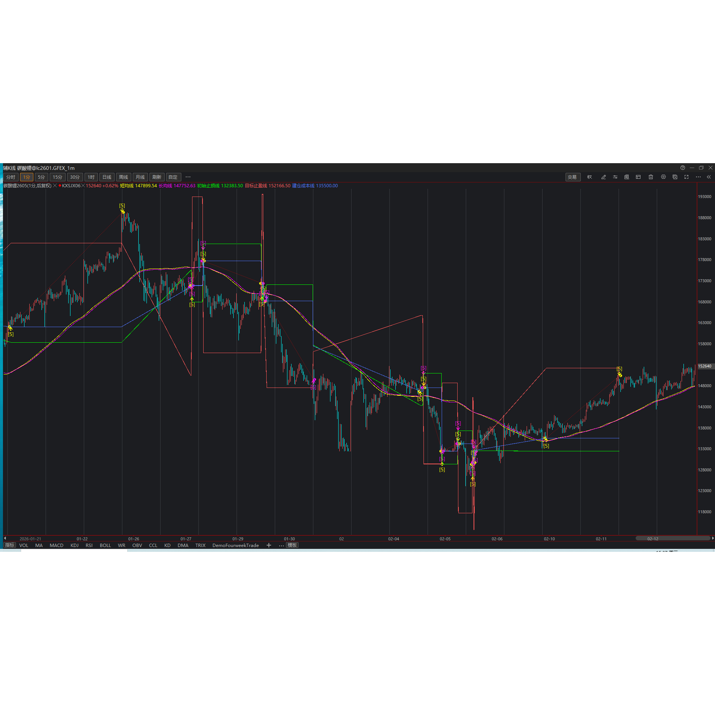This screenshot has width=715, height=715.
Task: Open the help question mark icon
Action: click(683, 168)
